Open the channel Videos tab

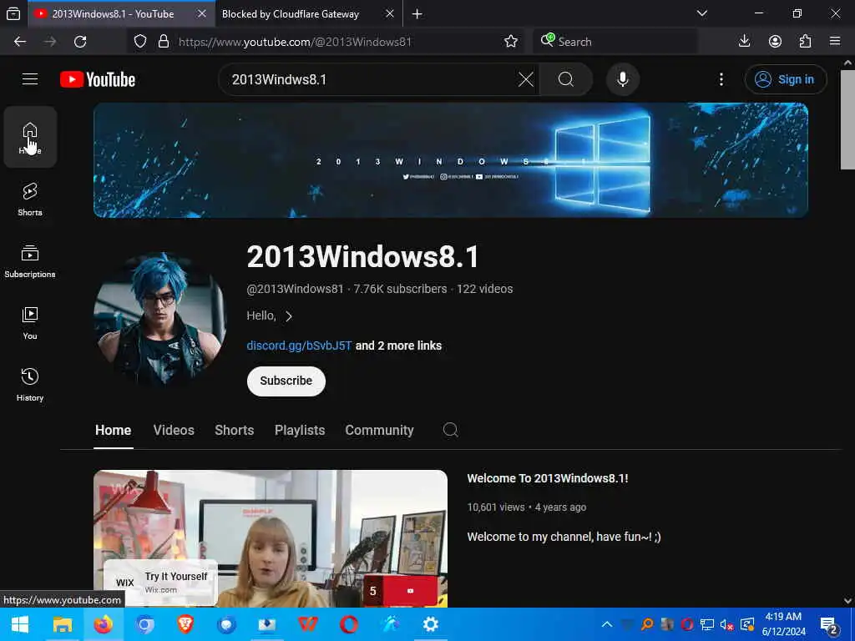pos(174,430)
